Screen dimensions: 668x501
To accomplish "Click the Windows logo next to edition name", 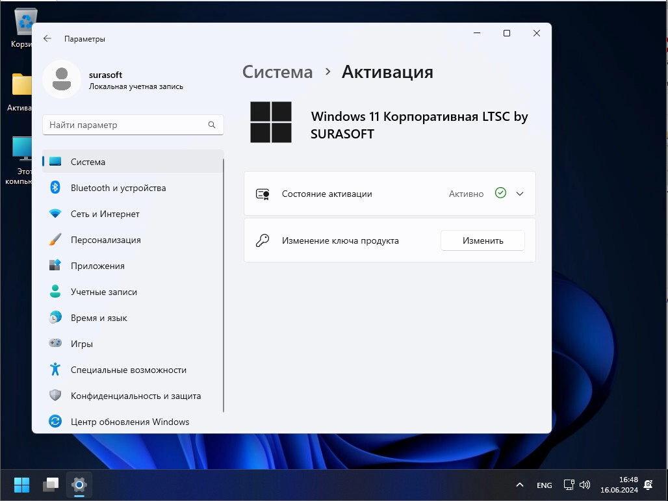I will pyautogui.click(x=271, y=122).
